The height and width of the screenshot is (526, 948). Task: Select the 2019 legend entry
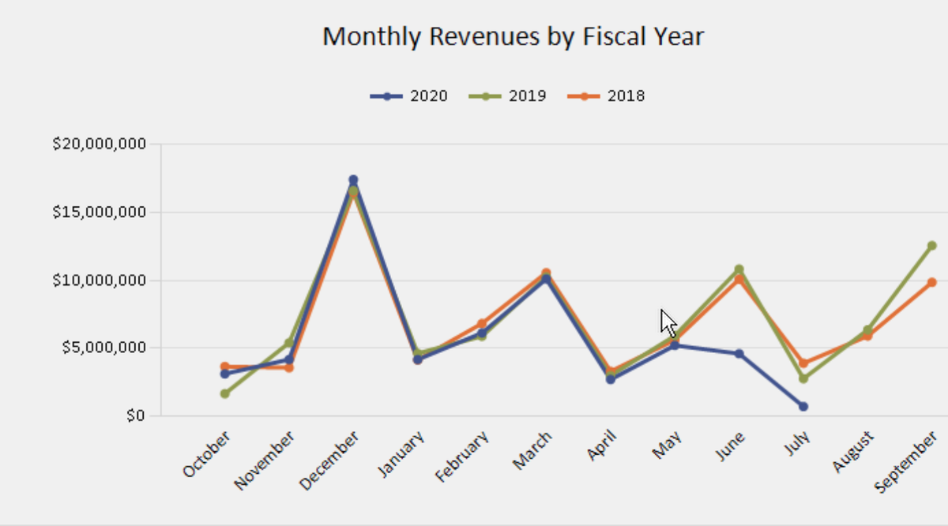click(507, 96)
